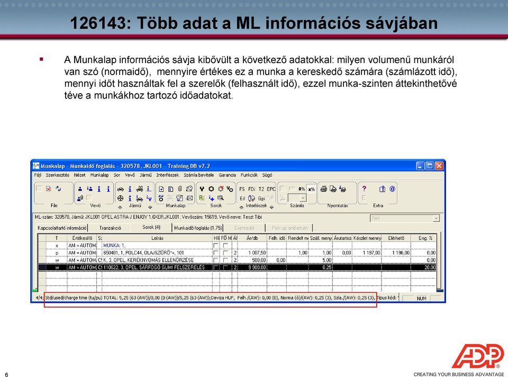Click the info wrench icon in Jármű group
The height and width of the screenshot is (377, 508).
pyautogui.click(x=149, y=198)
